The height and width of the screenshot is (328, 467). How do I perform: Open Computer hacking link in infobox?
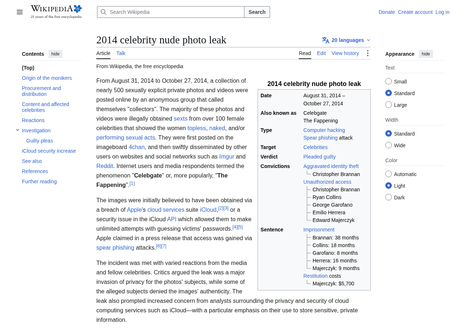point(324,130)
